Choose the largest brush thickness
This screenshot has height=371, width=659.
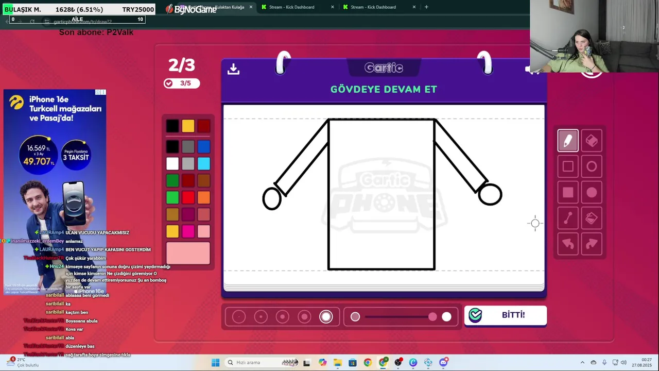[x=326, y=317]
